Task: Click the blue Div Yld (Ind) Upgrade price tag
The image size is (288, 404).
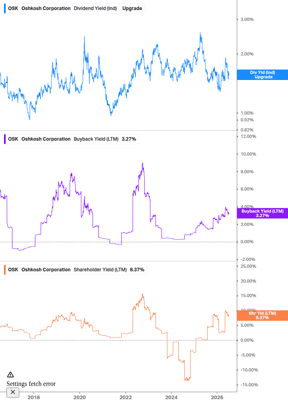Action: pos(262,75)
